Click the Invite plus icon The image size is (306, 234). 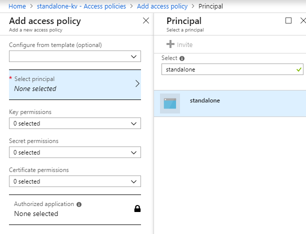coord(170,44)
